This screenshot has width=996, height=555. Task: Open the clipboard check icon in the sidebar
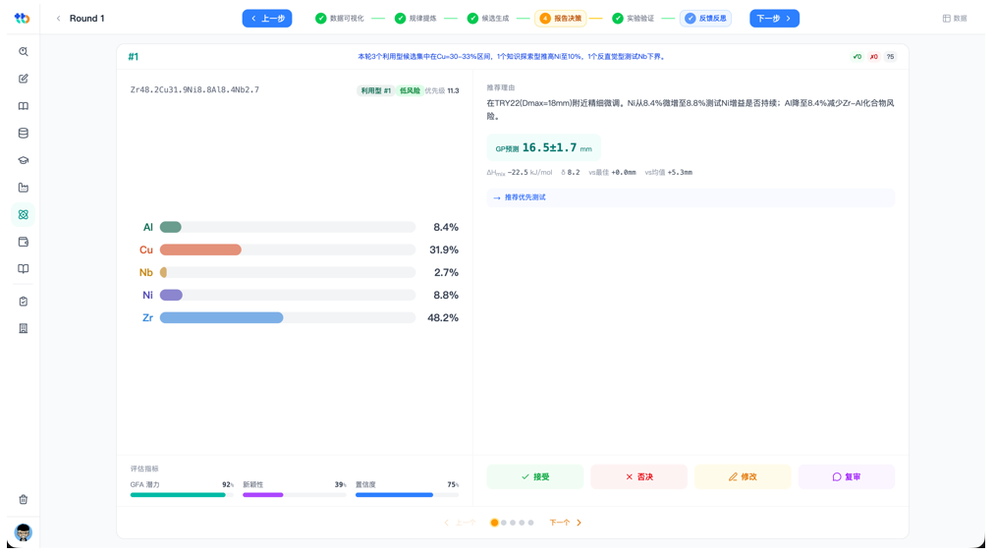[24, 302]
